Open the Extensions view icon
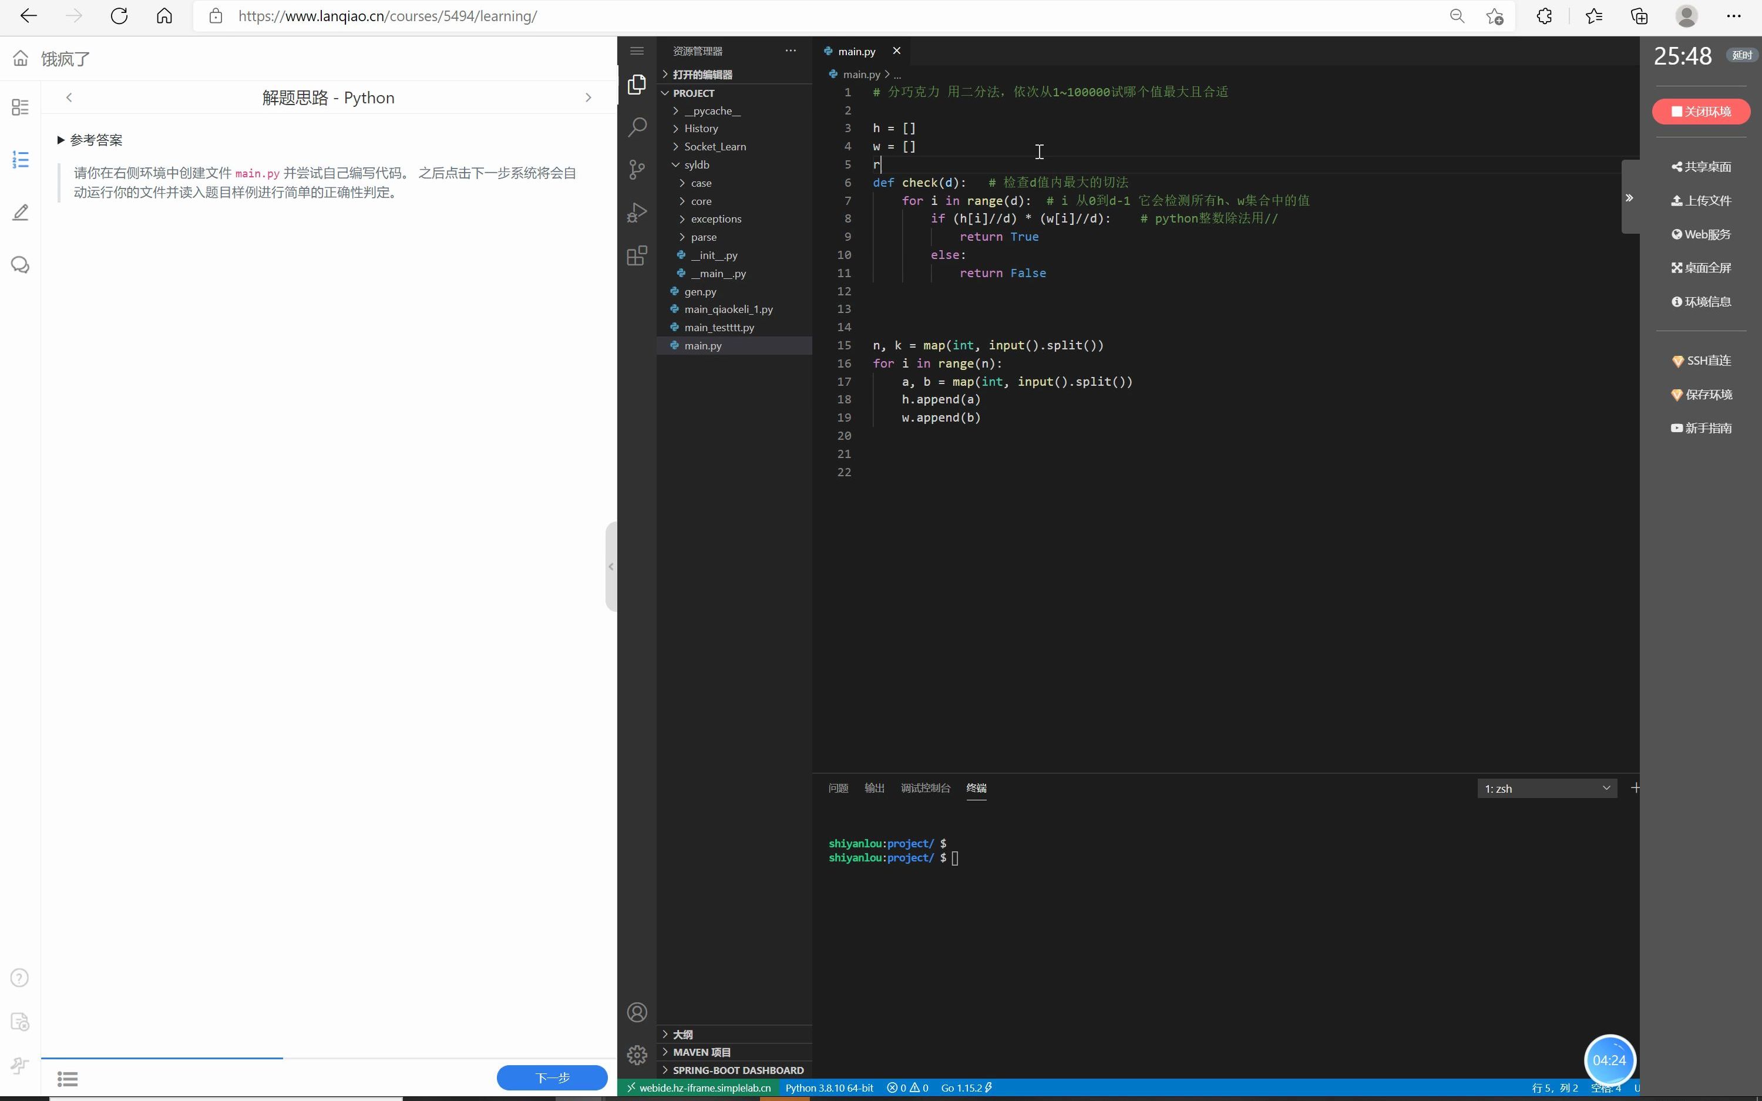Screen dimensions: 1762x1101 click(x=637, y=255)
